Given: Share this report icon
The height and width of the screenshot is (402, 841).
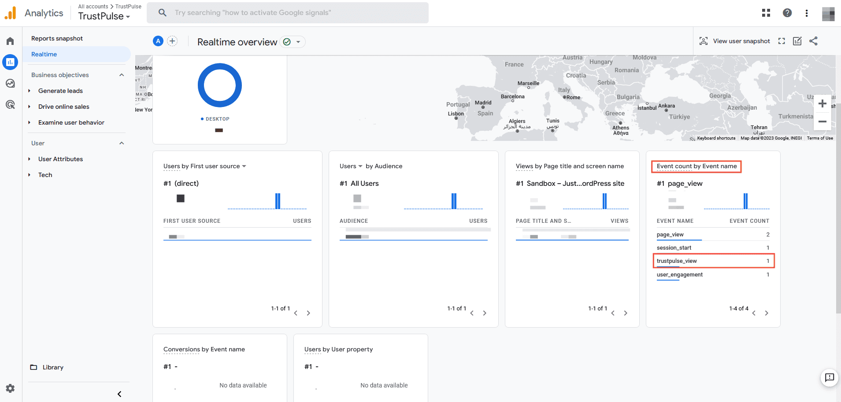Looking at the screenshot, I should tap(813, 41).
